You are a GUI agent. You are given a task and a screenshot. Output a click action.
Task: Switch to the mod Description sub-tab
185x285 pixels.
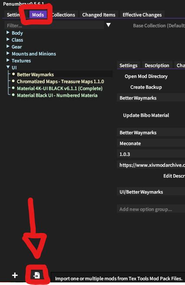click(x=157, y=65)
